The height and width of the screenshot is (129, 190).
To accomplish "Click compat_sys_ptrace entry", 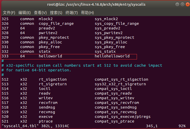I will coord(114,122).
